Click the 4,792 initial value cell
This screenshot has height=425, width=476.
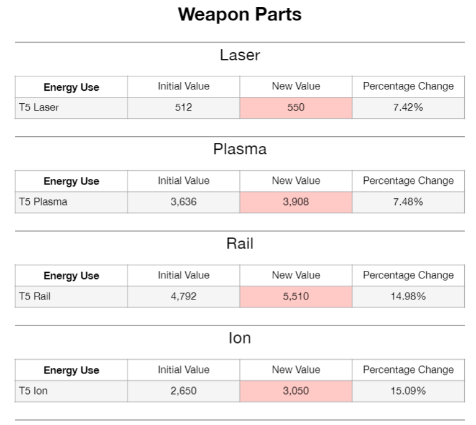tap(183, 296)
